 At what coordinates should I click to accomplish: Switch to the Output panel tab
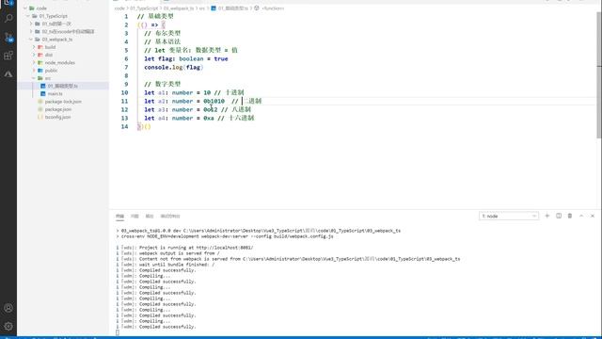(150, 216)
